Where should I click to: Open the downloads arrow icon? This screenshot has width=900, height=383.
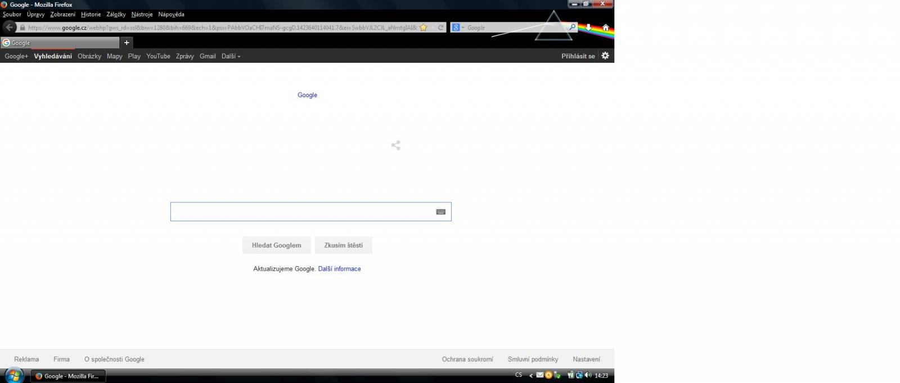tap(588, 27)
